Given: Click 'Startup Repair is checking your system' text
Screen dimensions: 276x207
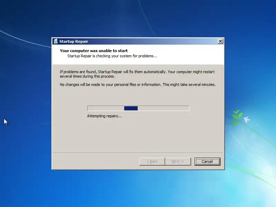Looking at the screenshot, I should 112,56.
